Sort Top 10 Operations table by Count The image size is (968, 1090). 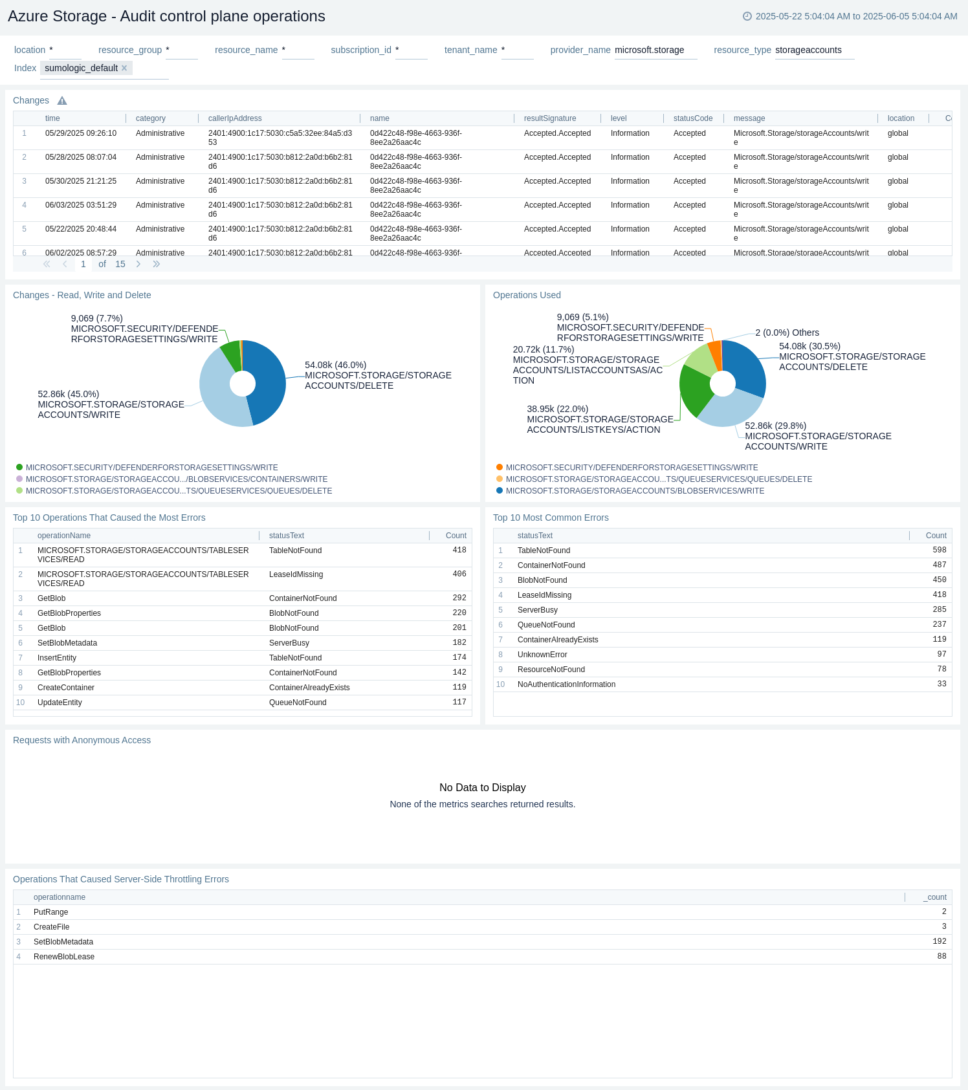pyautogui.click(x=456, y=536)
